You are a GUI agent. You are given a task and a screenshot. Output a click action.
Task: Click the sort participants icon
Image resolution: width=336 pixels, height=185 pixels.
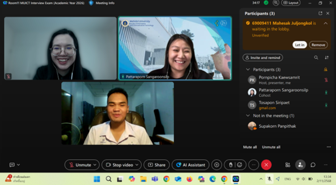pyautogui.click(x=327, y=58)
